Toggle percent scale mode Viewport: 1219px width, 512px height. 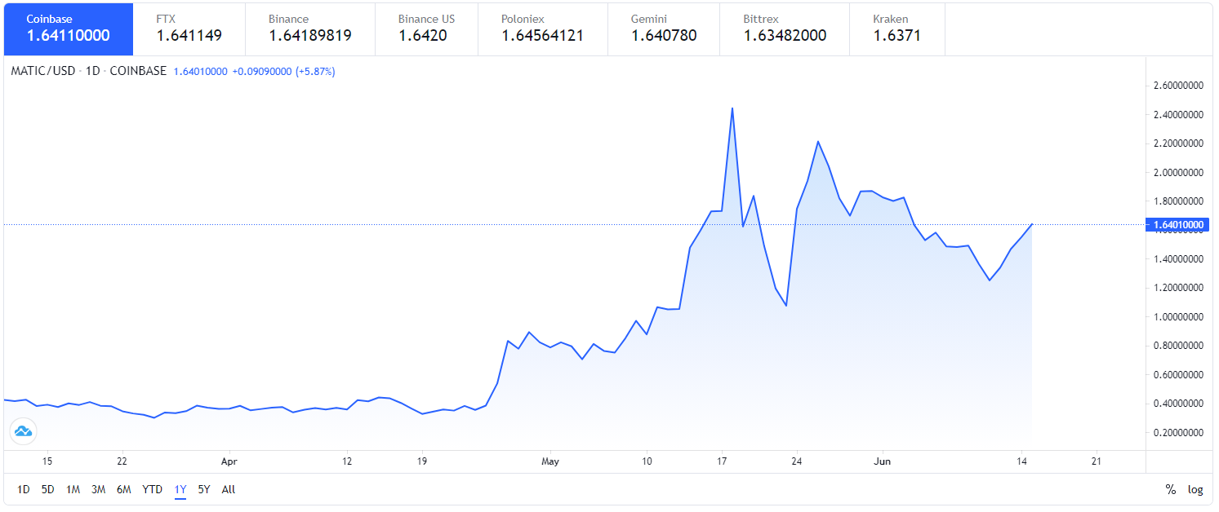point(1171,490)
